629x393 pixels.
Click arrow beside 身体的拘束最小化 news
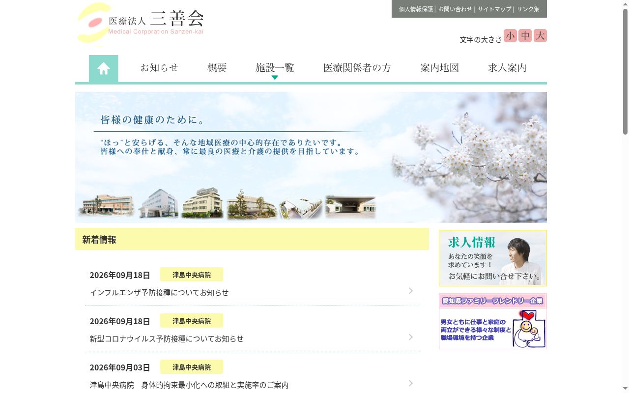tap(411, 383)
